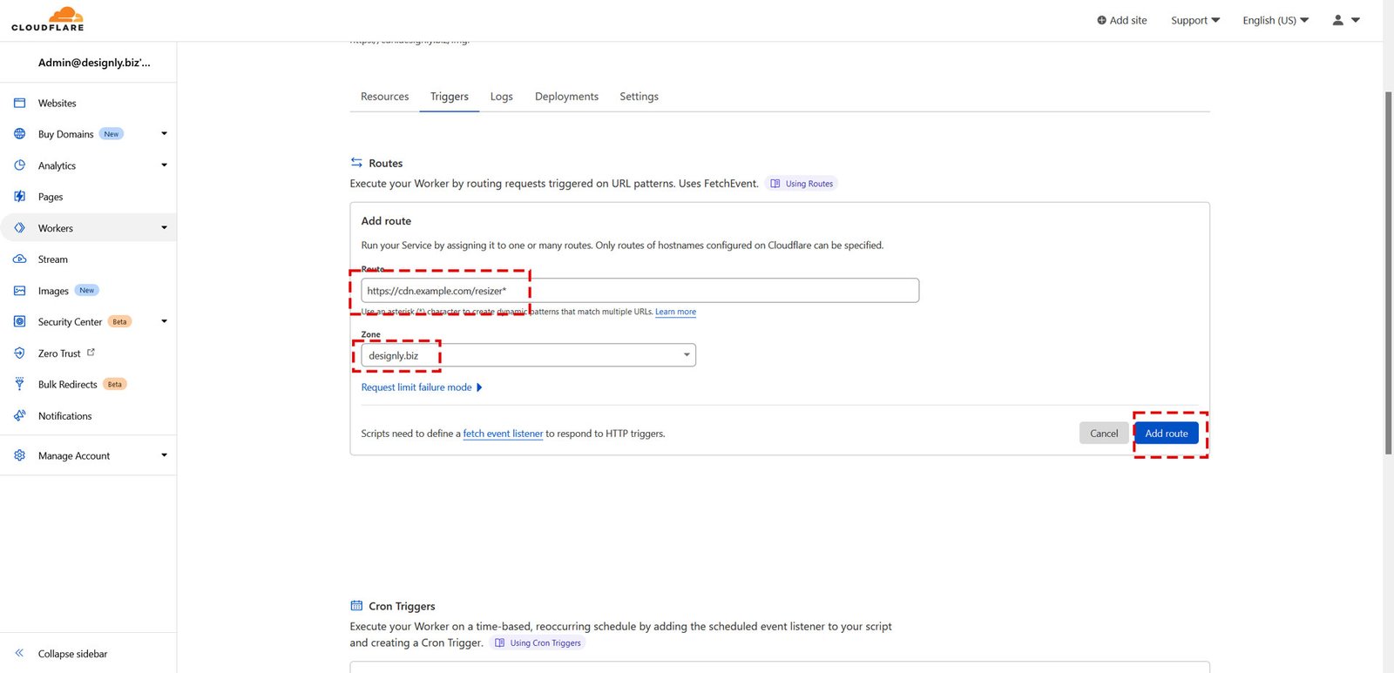
Task: Click into the Route URL input field
Action: (639, 291)
